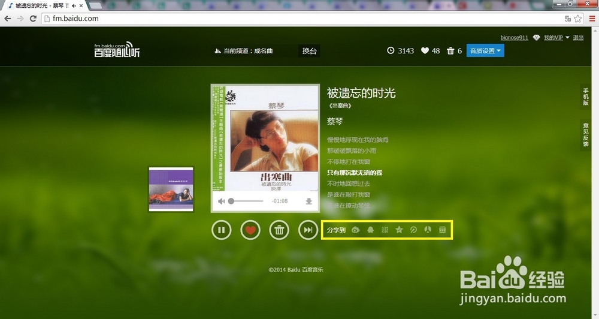The width and height of the screenshot is (599, 319).
Task: Adjust the volume slider
Action: point(246,201)
